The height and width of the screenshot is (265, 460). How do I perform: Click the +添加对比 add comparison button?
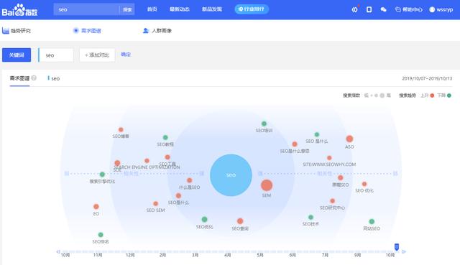click(97, 55)
